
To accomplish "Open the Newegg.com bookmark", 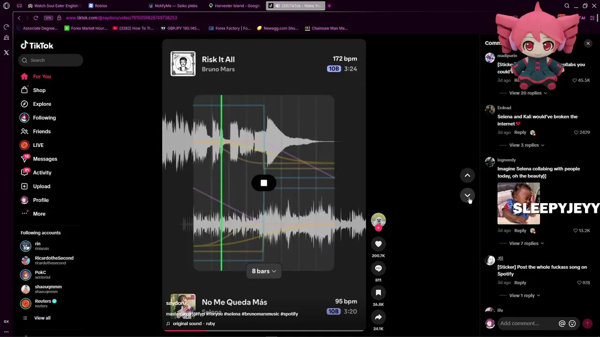I will point(277,28).
